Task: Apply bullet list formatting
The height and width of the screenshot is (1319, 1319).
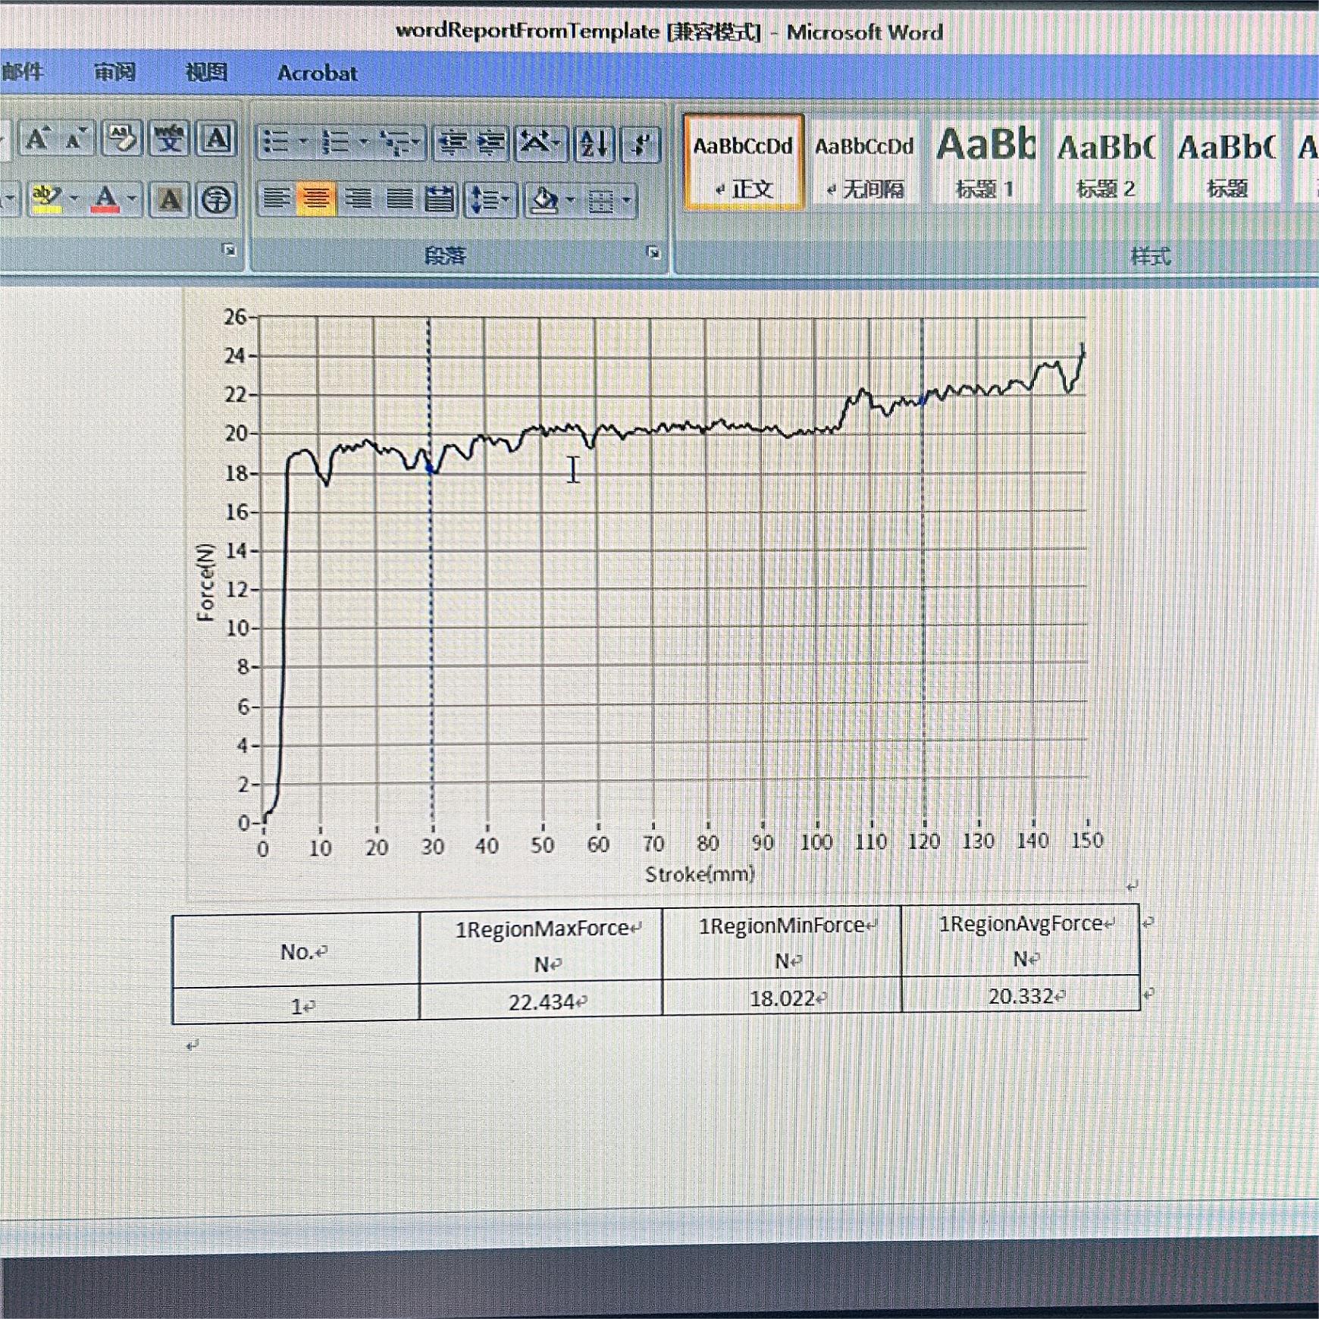Action: point(275,142)
